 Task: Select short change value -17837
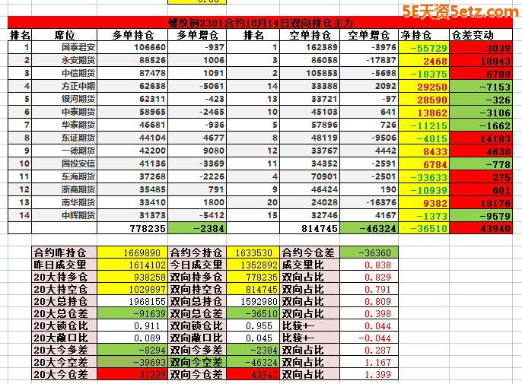[369, 60]
